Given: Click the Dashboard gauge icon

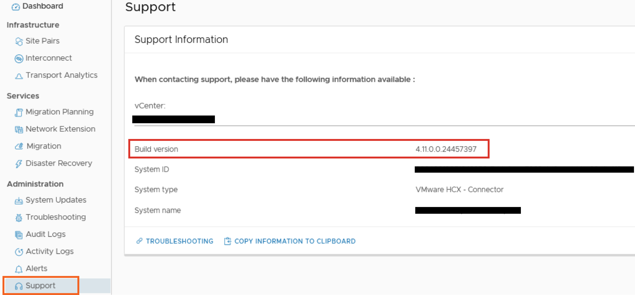Looking at the screenshot, I should click(16, 7).
